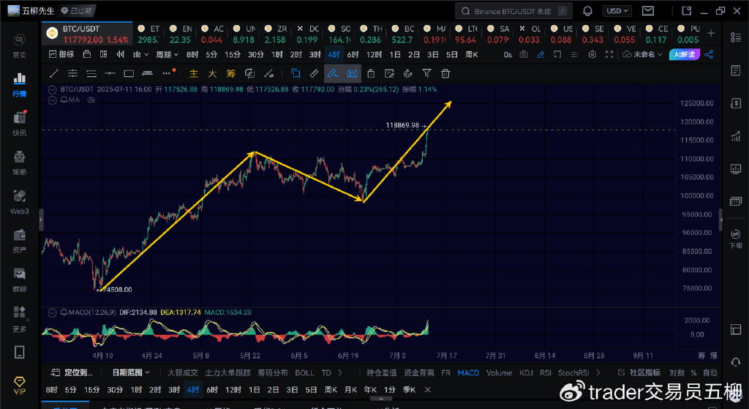Click the AI解读 button
Screen dimensions: 749x409
685,54
